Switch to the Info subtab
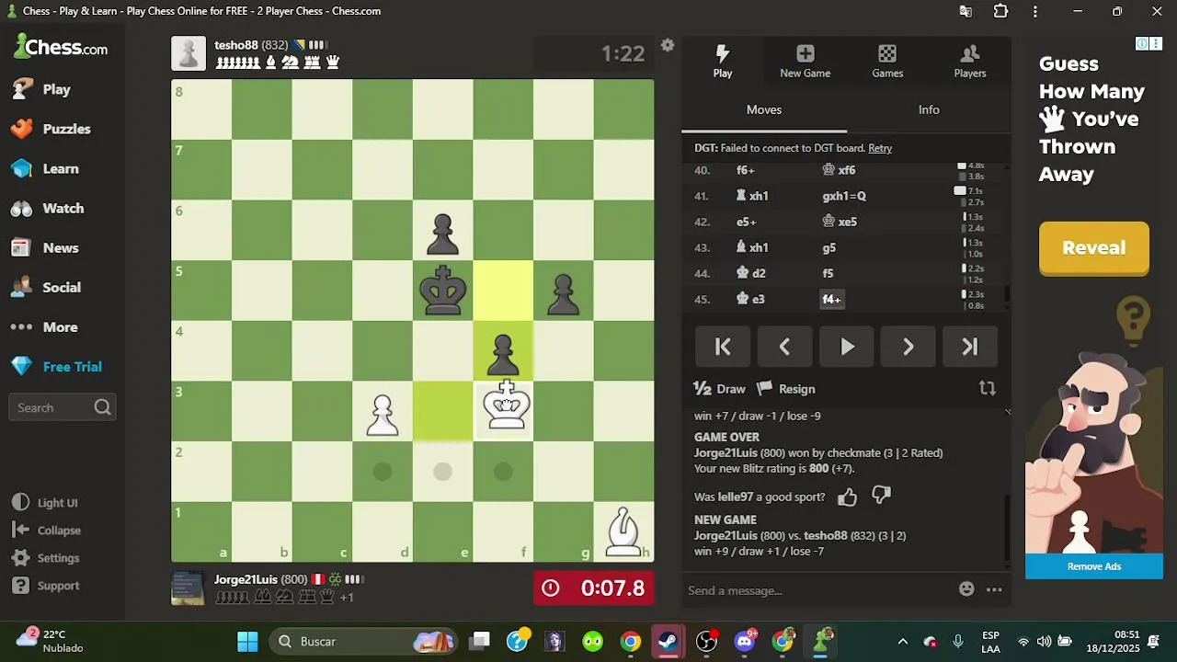The image size is (1177, 662). coord(929,109)
